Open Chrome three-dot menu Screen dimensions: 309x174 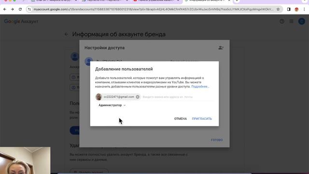point(304,9)
